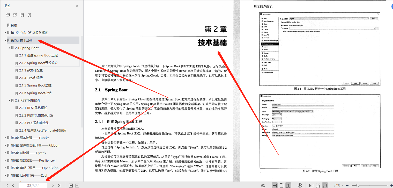Image resolution: width=393 pixels, height=188 pixels.
Task: Click the fit page icon
Action: (x=318, y=185)
